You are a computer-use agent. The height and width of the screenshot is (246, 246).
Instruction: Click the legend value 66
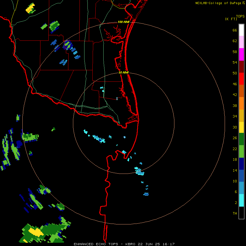pos(235,30)
